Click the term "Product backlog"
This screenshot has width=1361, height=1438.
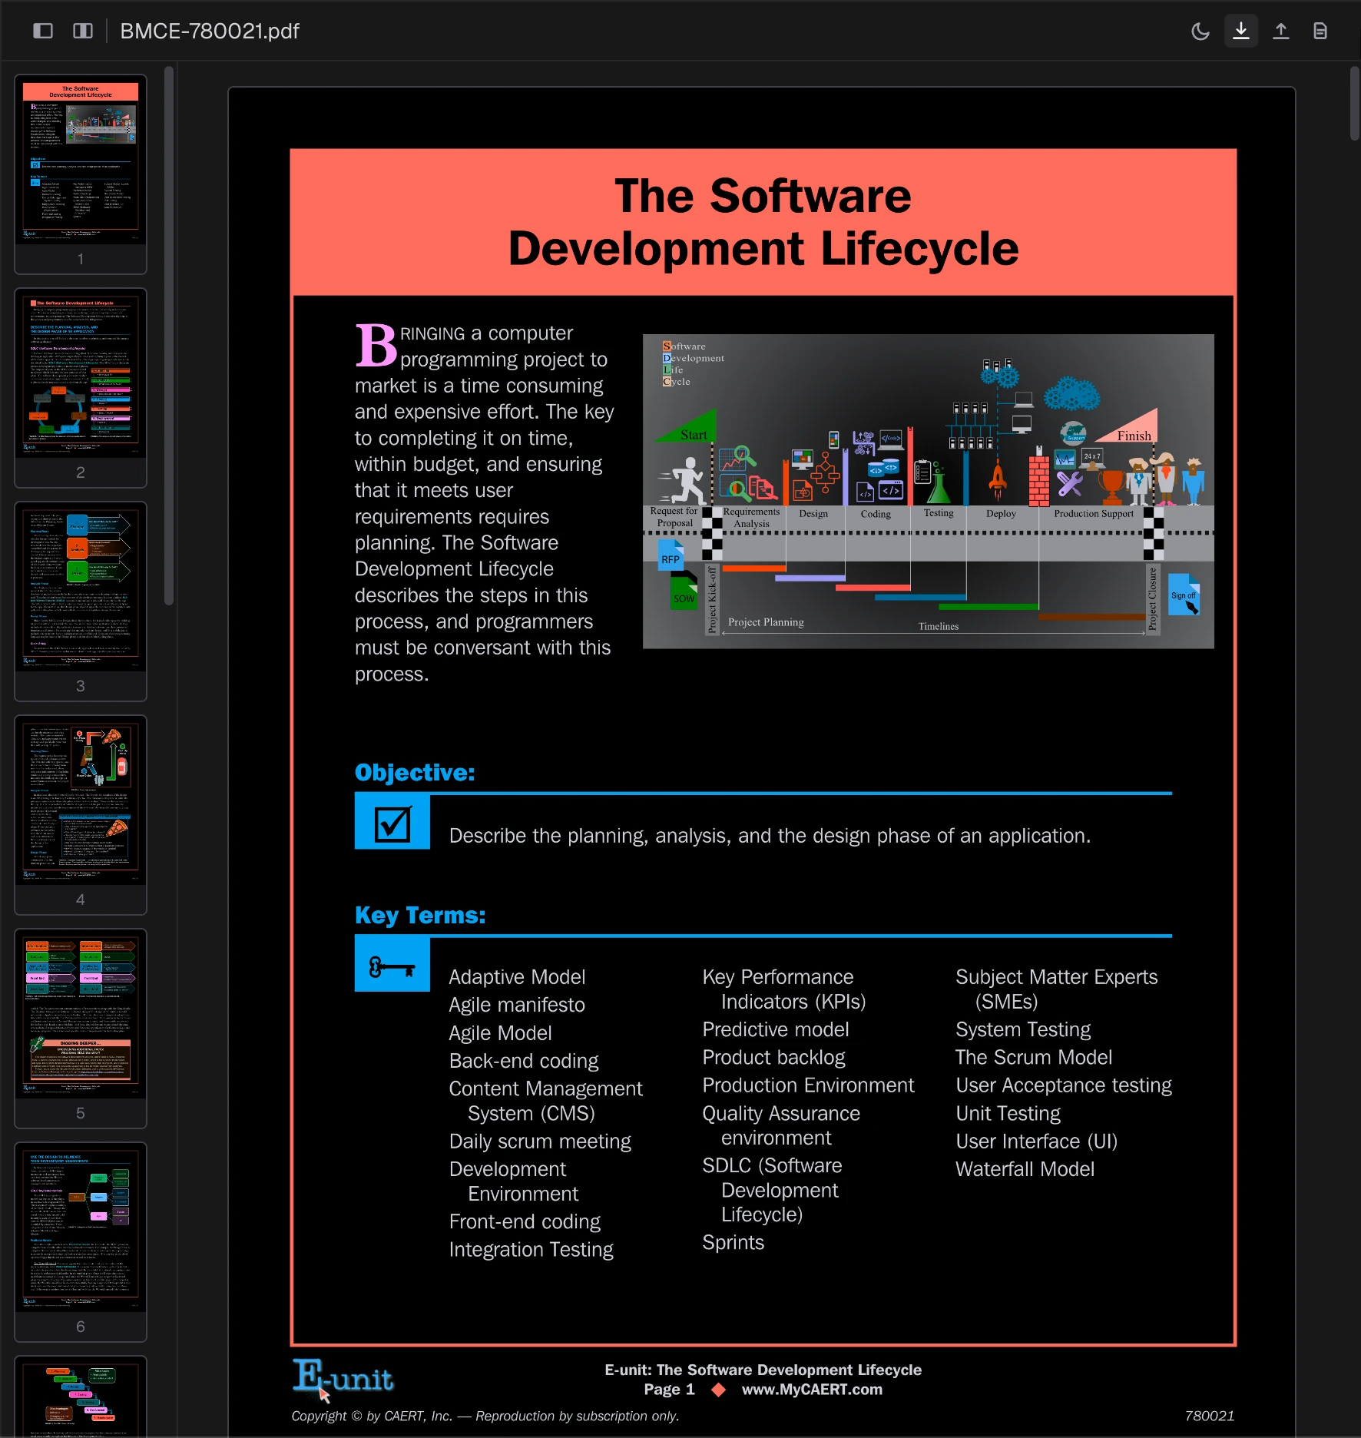coord(773,1058)
